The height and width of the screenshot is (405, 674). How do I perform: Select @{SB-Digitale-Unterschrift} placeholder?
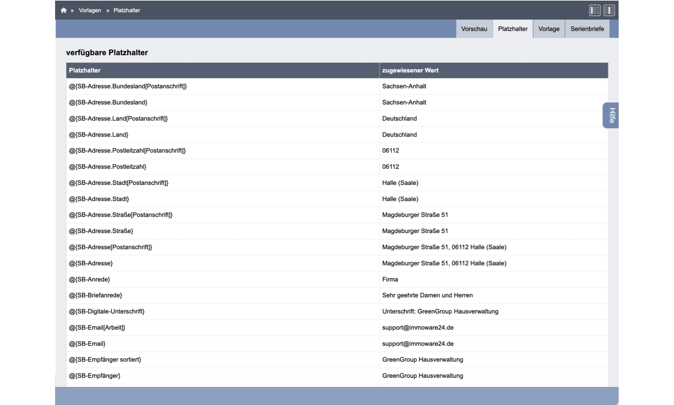(107, 312)
